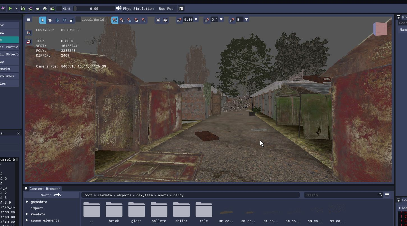Select the marks tab in left panel
Viewport: 407px width, 226px height.
pos(9,69)
